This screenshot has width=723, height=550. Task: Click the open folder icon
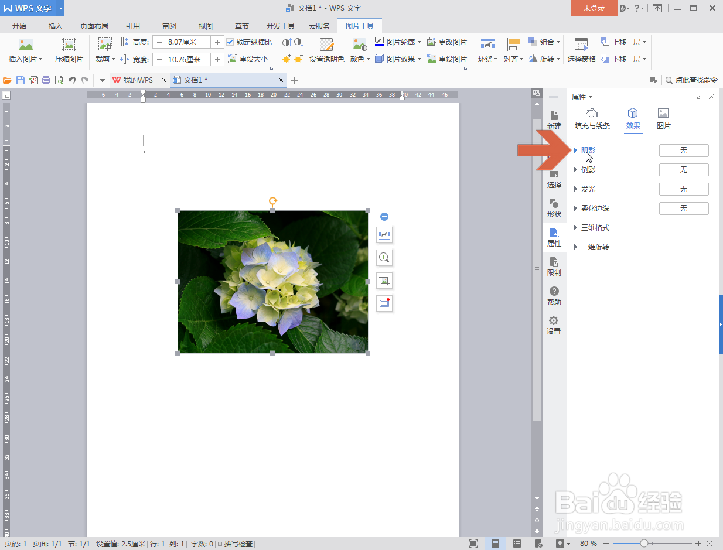(8, 80)
